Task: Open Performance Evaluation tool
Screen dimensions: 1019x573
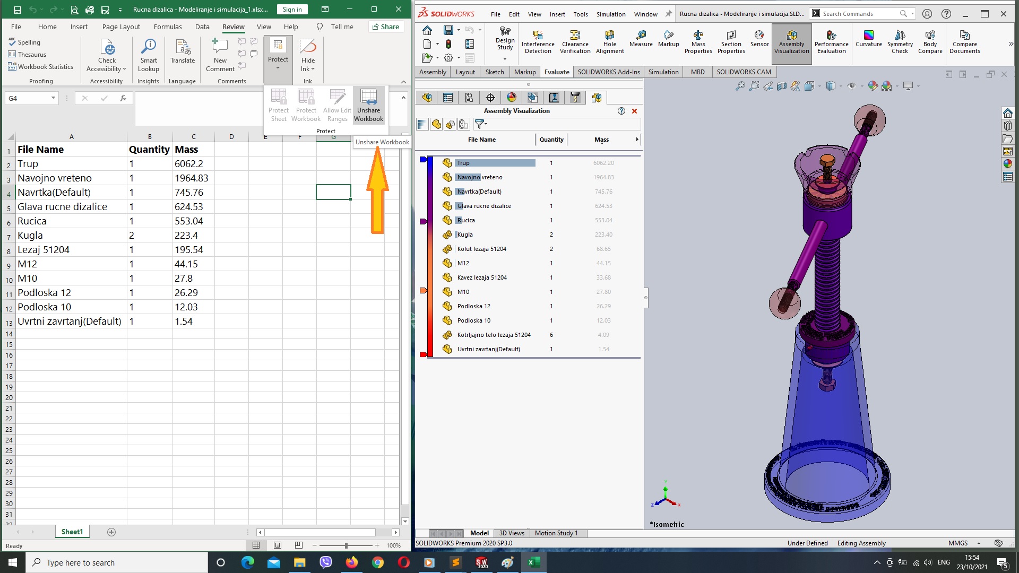Action: click(x=831, y=42)
